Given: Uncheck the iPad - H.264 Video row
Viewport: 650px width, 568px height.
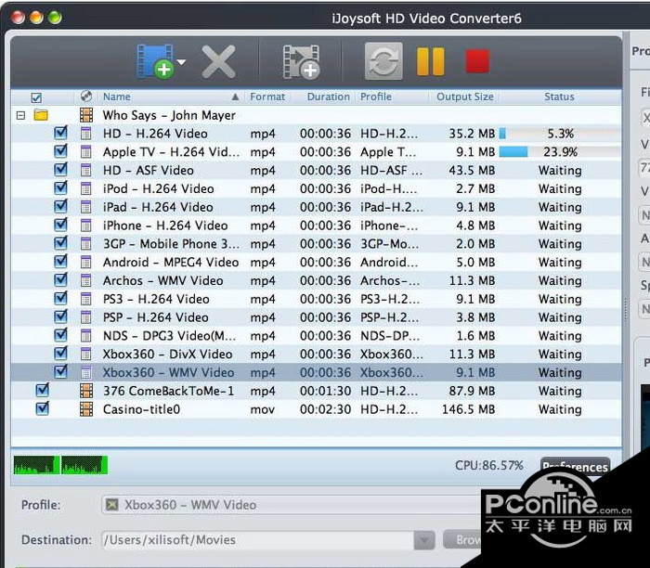Looking at the screenshot, I should tap(60, 206).
